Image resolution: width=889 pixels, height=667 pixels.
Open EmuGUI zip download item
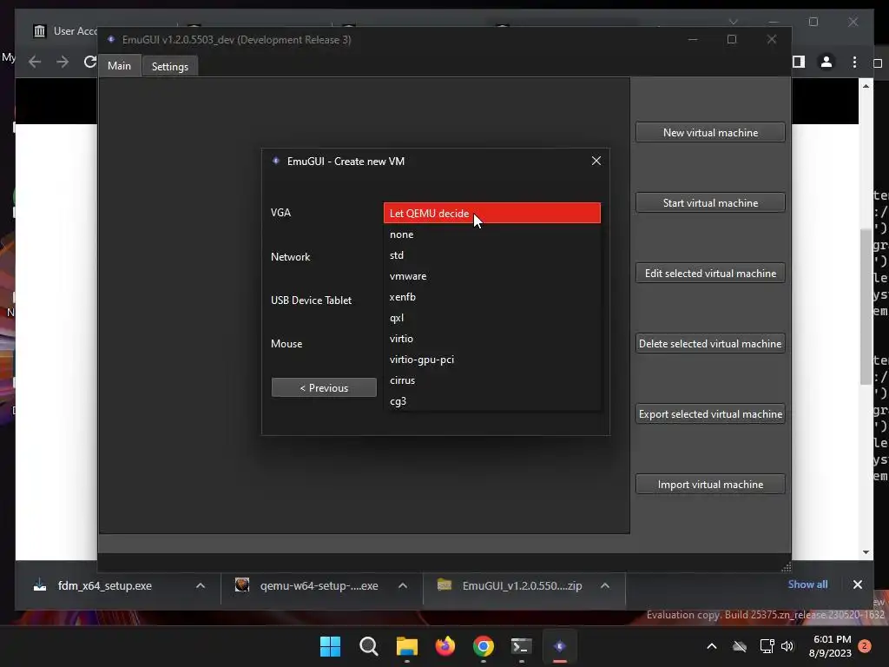tap(522, 586)
